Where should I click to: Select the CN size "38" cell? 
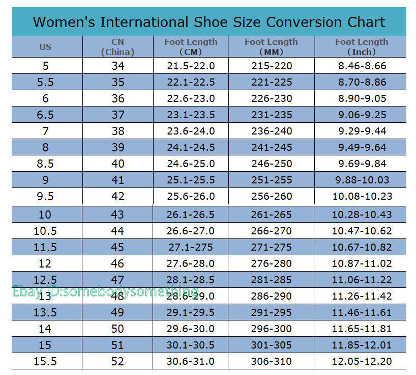118,131
